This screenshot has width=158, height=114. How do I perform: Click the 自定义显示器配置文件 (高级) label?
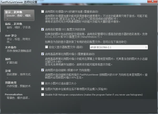66,47
